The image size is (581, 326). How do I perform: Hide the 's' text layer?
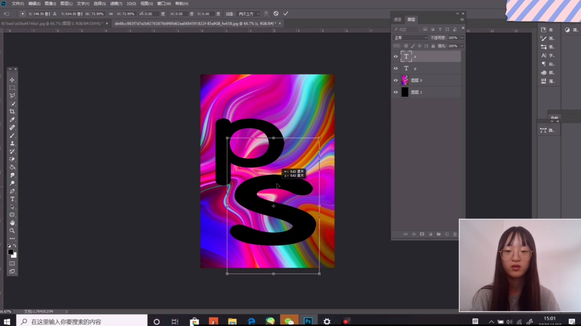point(395,57)
